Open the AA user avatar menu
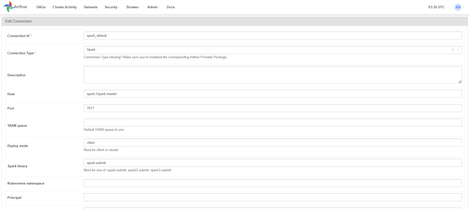The image size is (469, 210). point(458,7)
